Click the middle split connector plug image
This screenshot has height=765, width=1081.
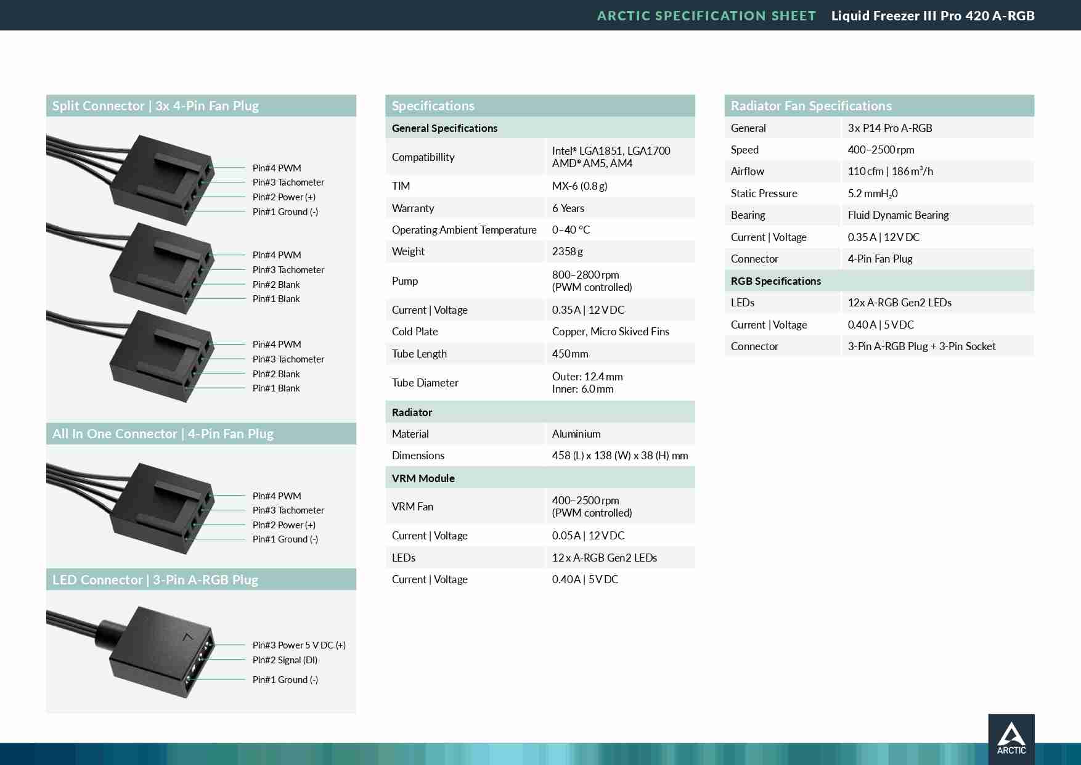160,268
